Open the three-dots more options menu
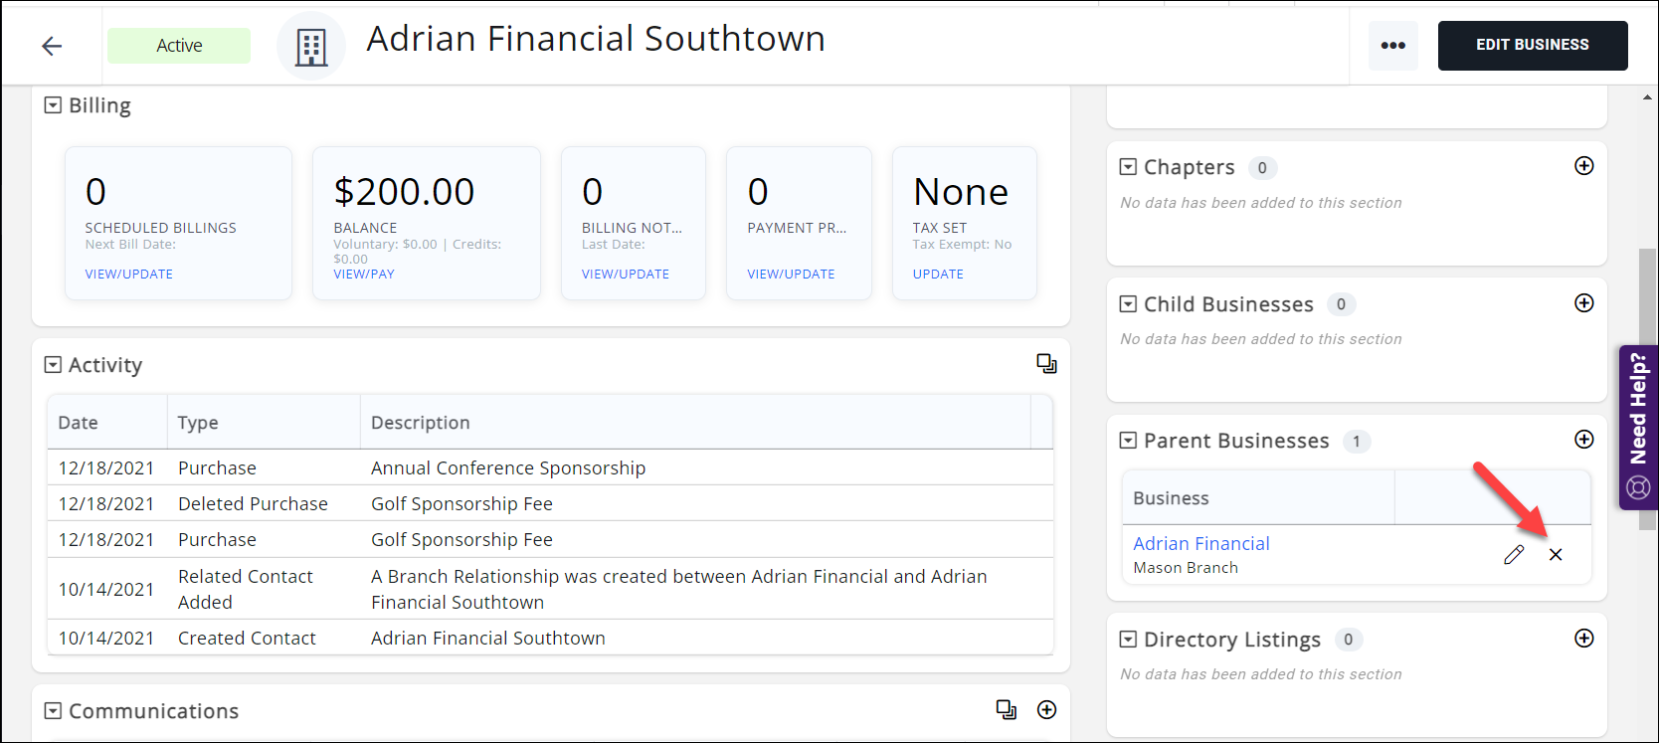The width and height of the screenshot is (1659, 743). (x=1392, y=46)
